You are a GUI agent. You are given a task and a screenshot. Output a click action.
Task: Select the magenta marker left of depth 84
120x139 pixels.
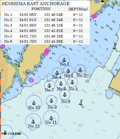click(x=47, y=52)
